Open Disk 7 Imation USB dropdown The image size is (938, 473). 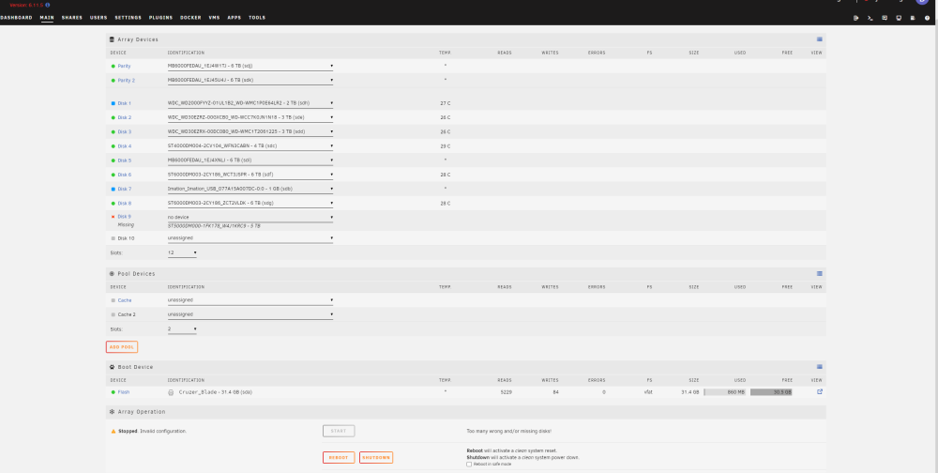click(250, 189)
